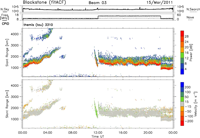The width and height of the screenshot is (200, 138).
Task: Click the "-15" velocity colorbar label
Action: coord(188,107)
